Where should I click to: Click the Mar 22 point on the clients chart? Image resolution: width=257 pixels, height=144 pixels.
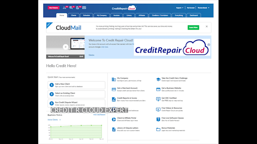pyautogui.click(x=102, y=125)
